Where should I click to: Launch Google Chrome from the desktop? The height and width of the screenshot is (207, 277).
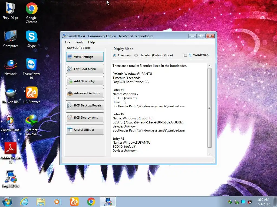[x=31, y=13]
